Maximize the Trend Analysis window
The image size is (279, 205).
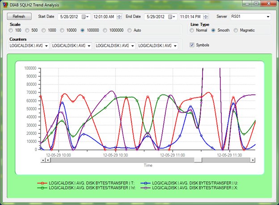(x=256, y=4)
